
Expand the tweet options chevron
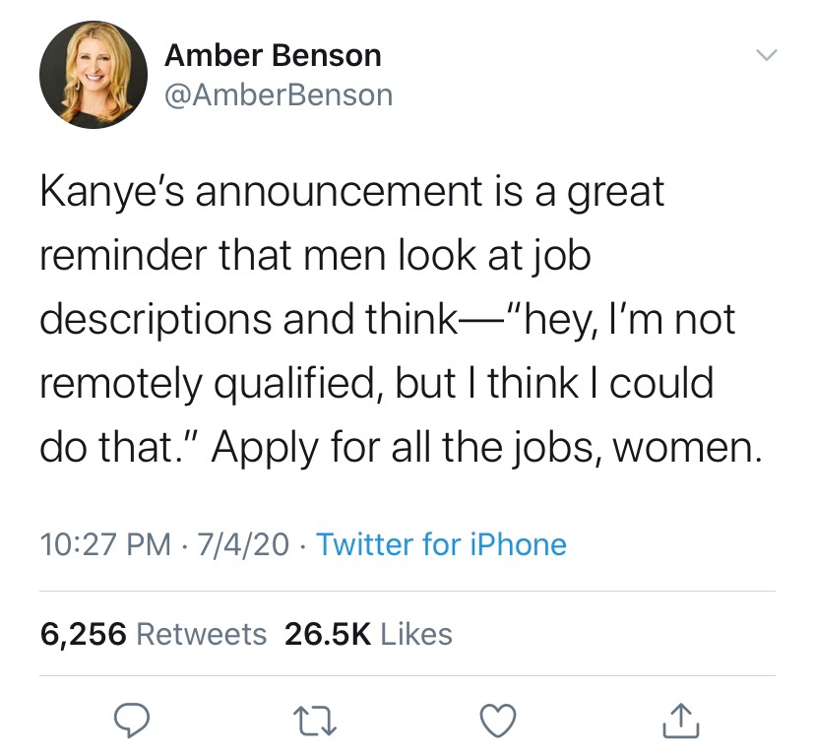pyautogui.click(x=766, y=54)
